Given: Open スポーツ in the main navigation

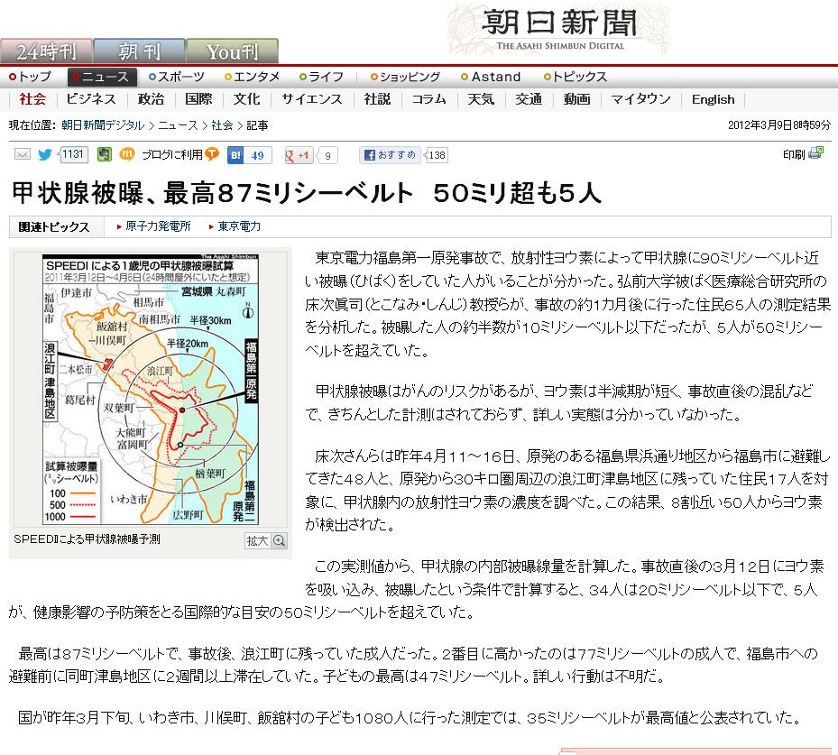Looking at the screenshot, I should click(x=177, y=77).
